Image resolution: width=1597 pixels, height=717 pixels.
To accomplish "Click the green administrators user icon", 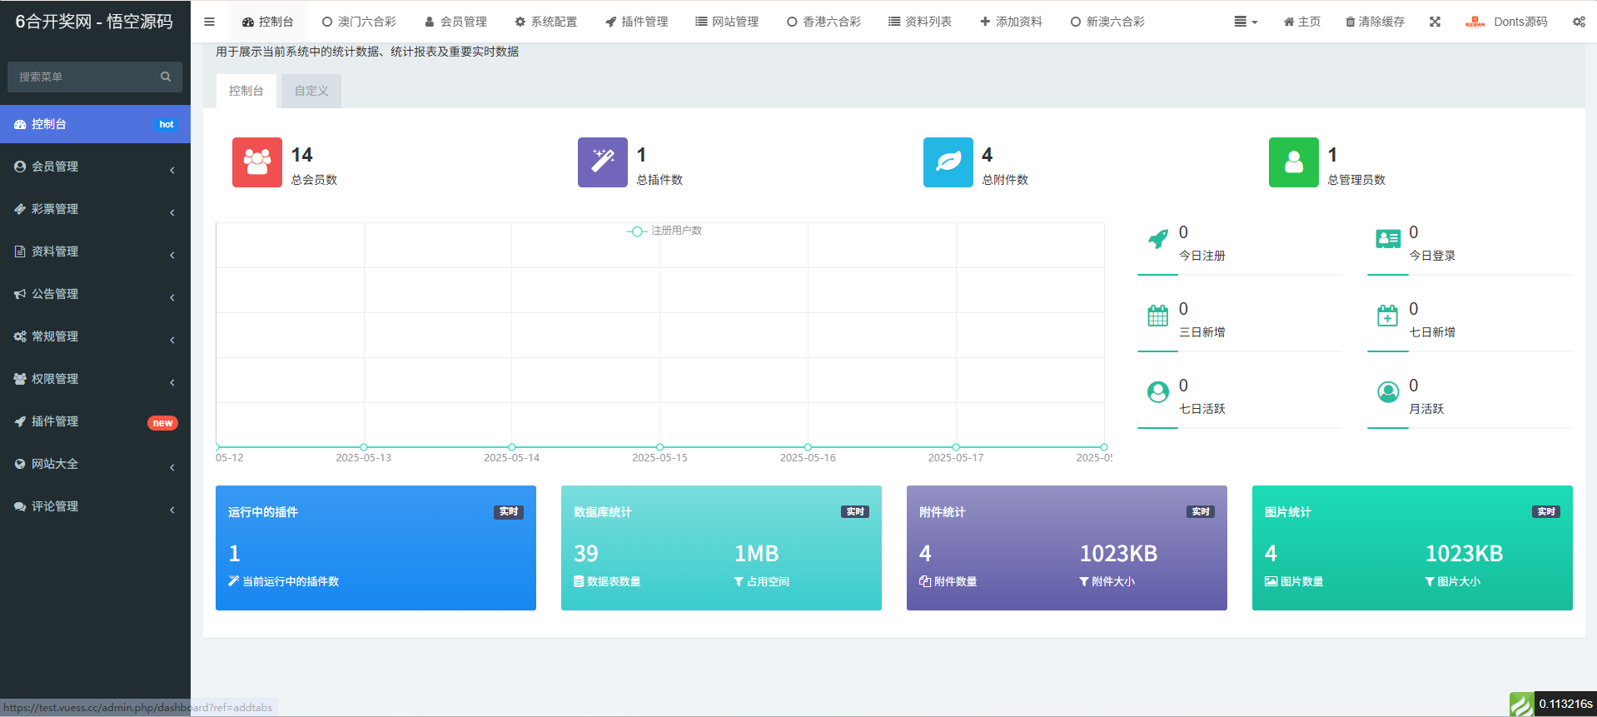I will [x=1293, y=162].
